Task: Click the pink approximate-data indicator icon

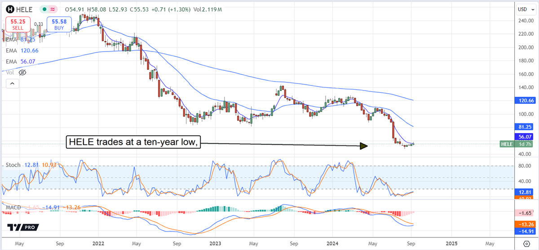Action: [x=53, y=9]
